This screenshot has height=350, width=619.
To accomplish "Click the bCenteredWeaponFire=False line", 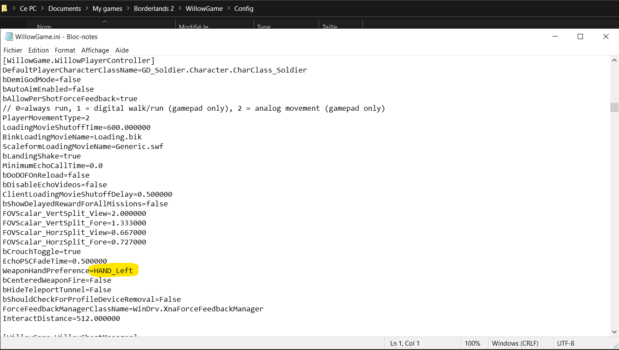I will tap(57, 280).
